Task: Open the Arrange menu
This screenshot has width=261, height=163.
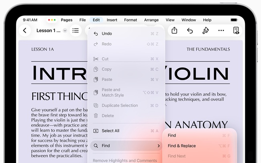Action: [151, 20]
